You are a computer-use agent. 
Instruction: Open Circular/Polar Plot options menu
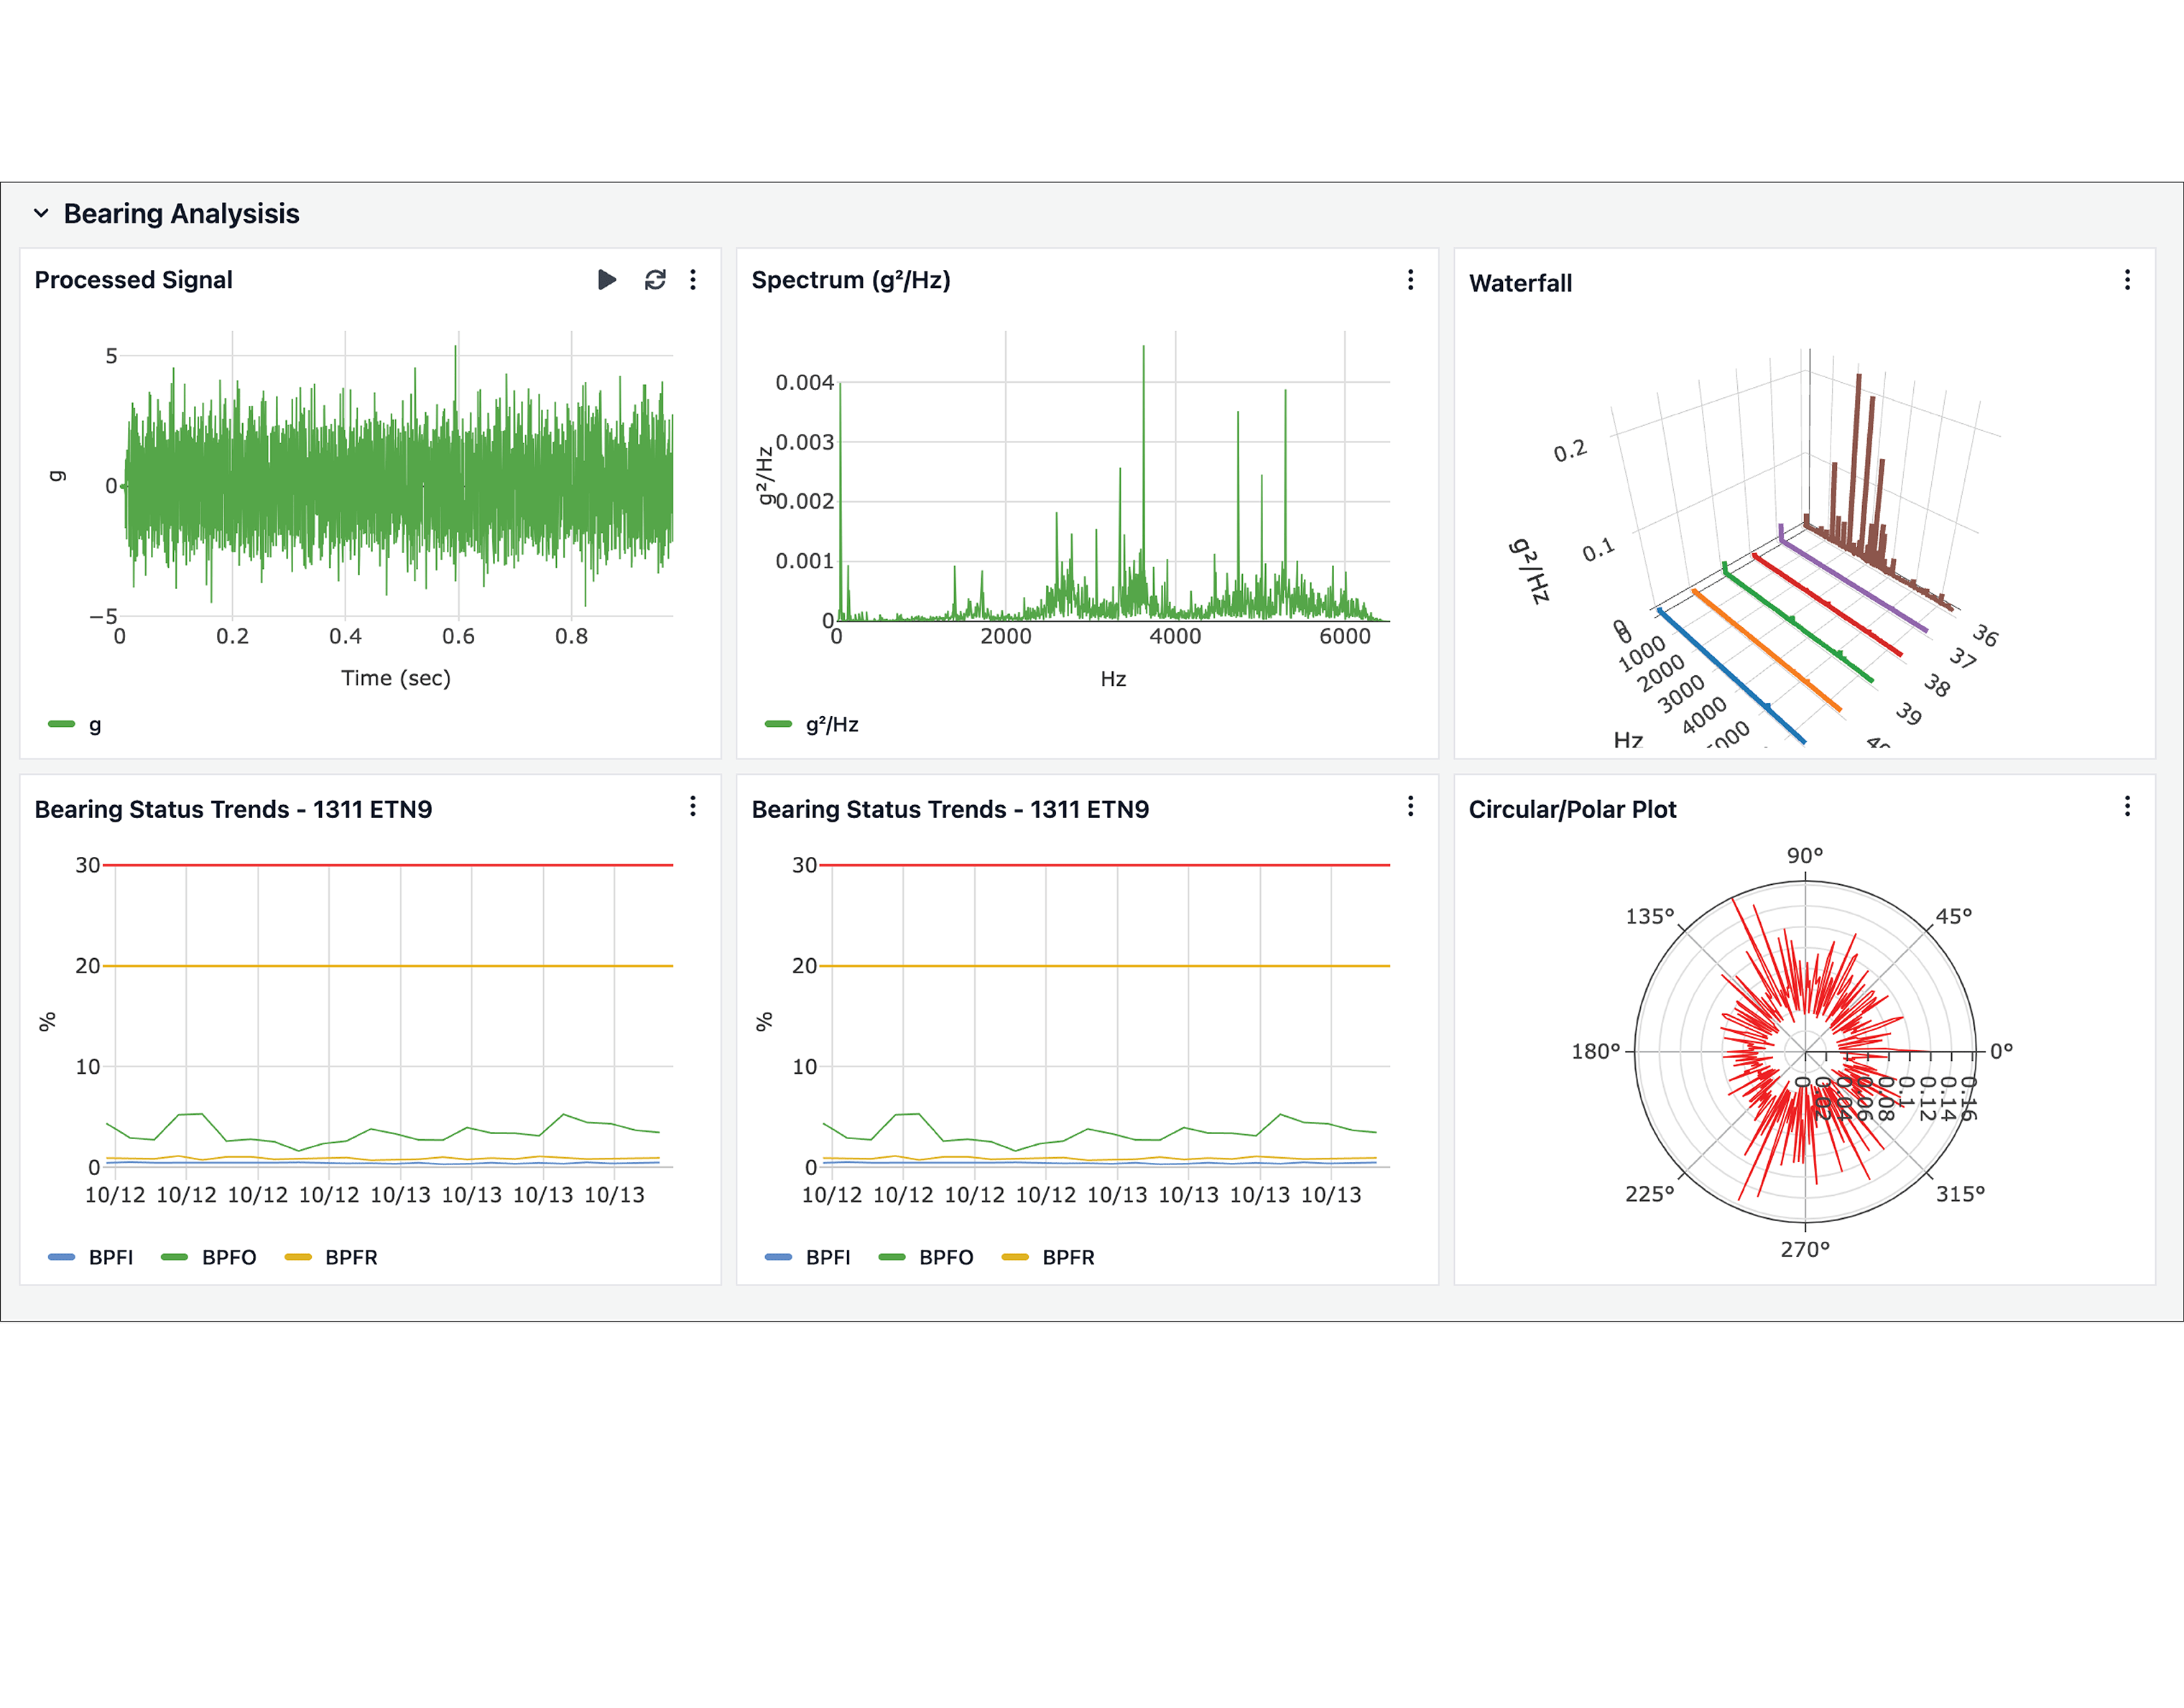2127,806
